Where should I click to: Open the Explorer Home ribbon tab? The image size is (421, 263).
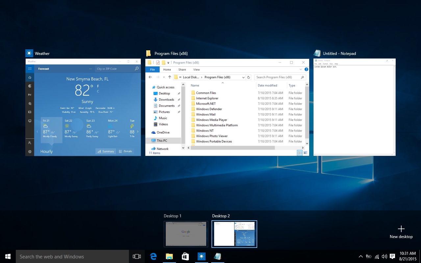coord(167,70)
